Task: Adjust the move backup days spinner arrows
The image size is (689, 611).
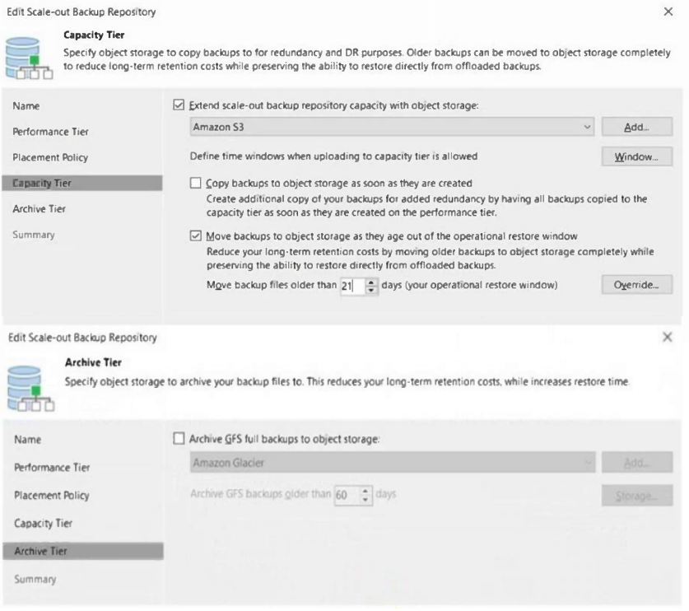Action: click(x=370, y=286)
